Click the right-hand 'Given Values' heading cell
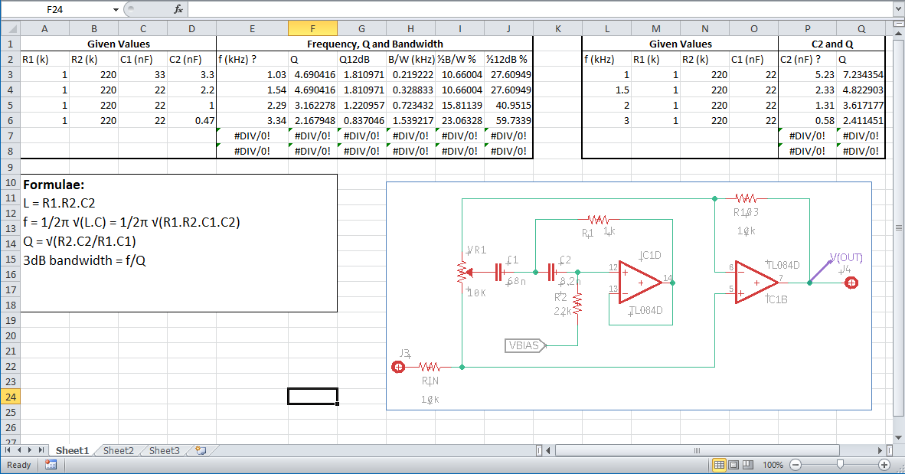 (680, 44)
